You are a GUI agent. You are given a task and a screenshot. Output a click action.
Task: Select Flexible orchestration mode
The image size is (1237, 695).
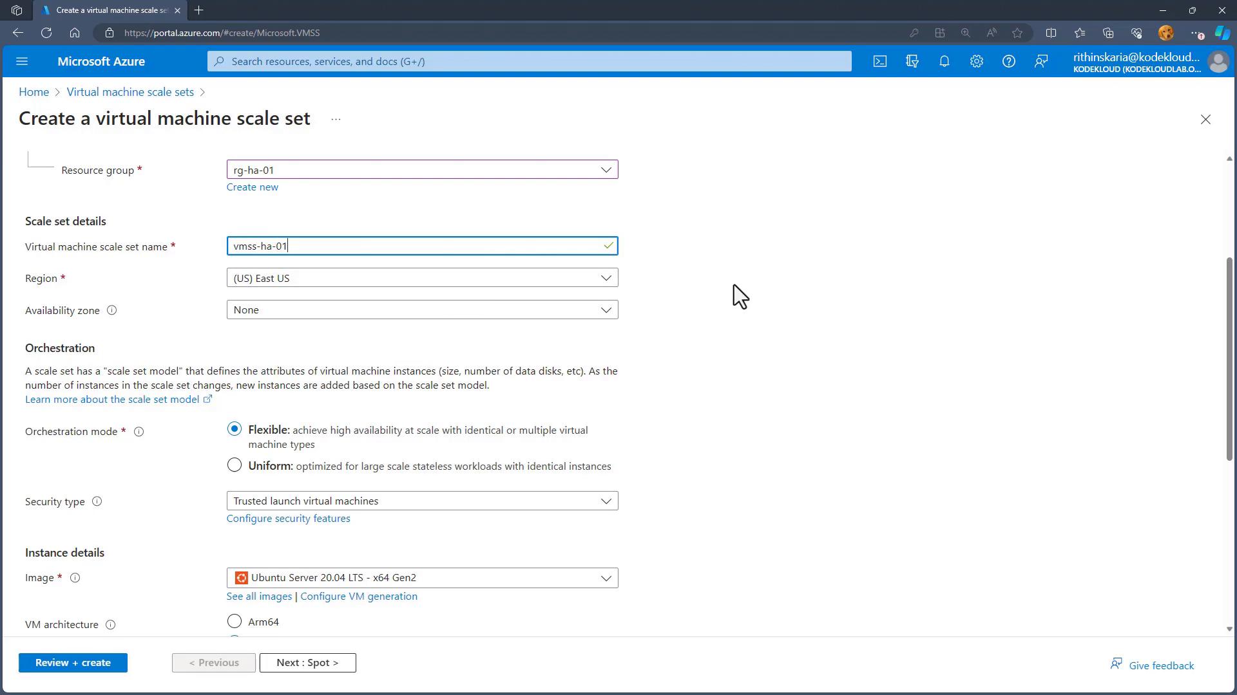pos(235,429)
